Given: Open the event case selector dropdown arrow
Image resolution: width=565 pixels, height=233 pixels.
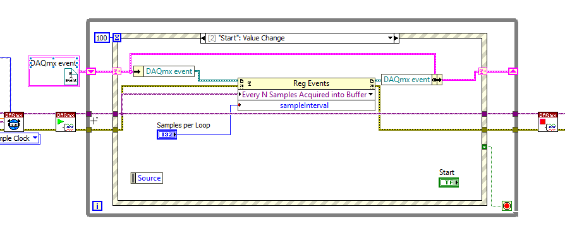Looking at the screenshot, I should 389,38.
